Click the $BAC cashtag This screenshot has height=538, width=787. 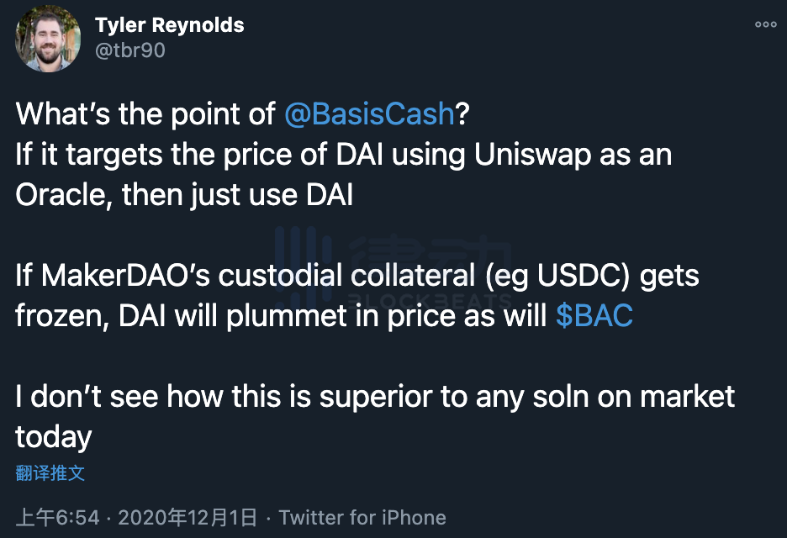(x=594, y=315)
